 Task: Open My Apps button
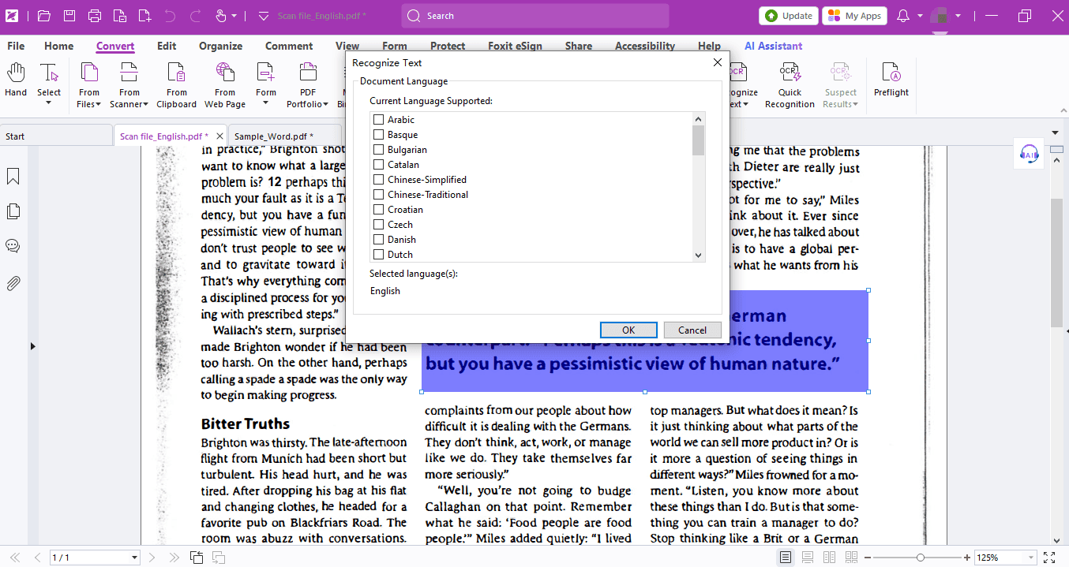click(x=855, y=16)
